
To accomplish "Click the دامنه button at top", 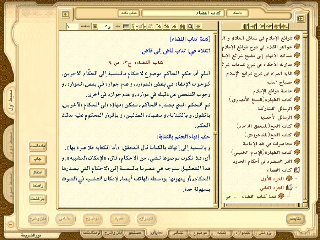I will (x=237, y=13).
